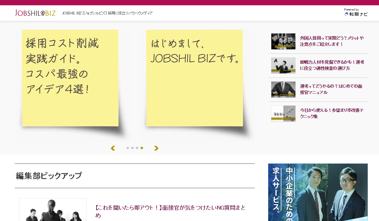The height and width of the screenshot is (221, 379).
Task: Open thumbnail for 即戦力人材 適性検査 article
Action: 283,65
